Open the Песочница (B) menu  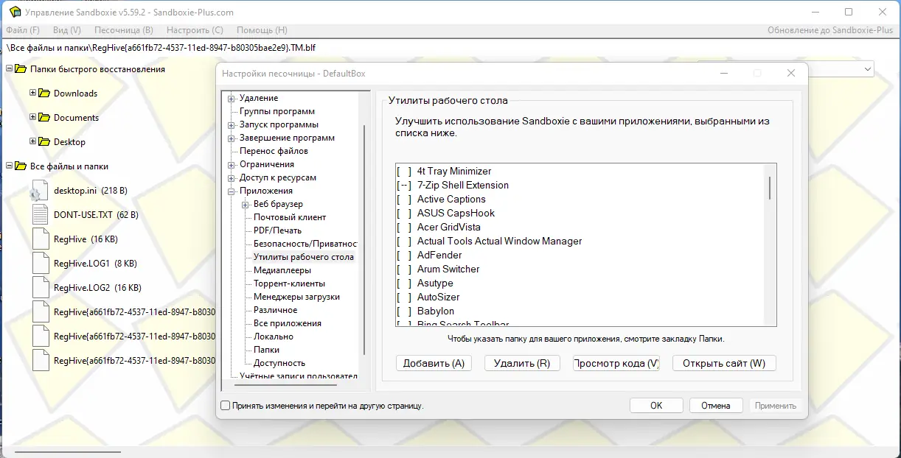click(124, 30)
